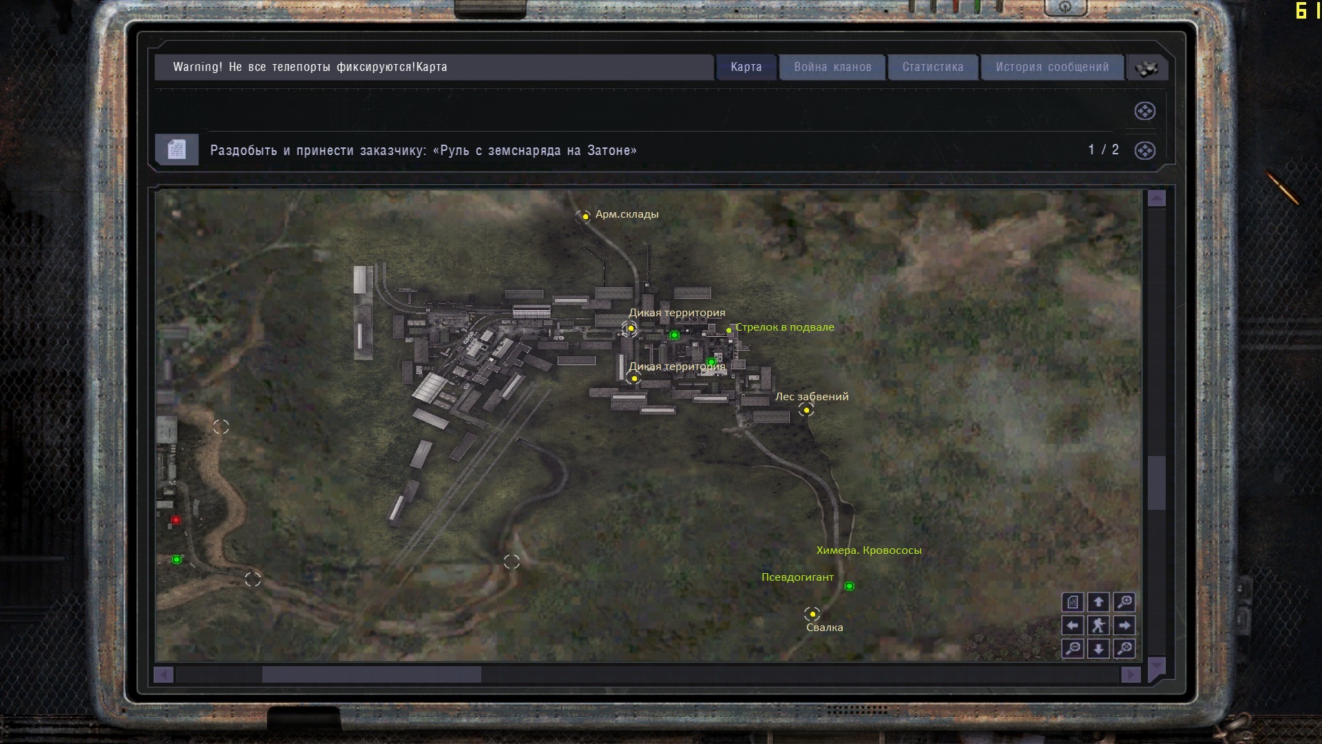Pan the map left with arrow button

(1073, 626)
